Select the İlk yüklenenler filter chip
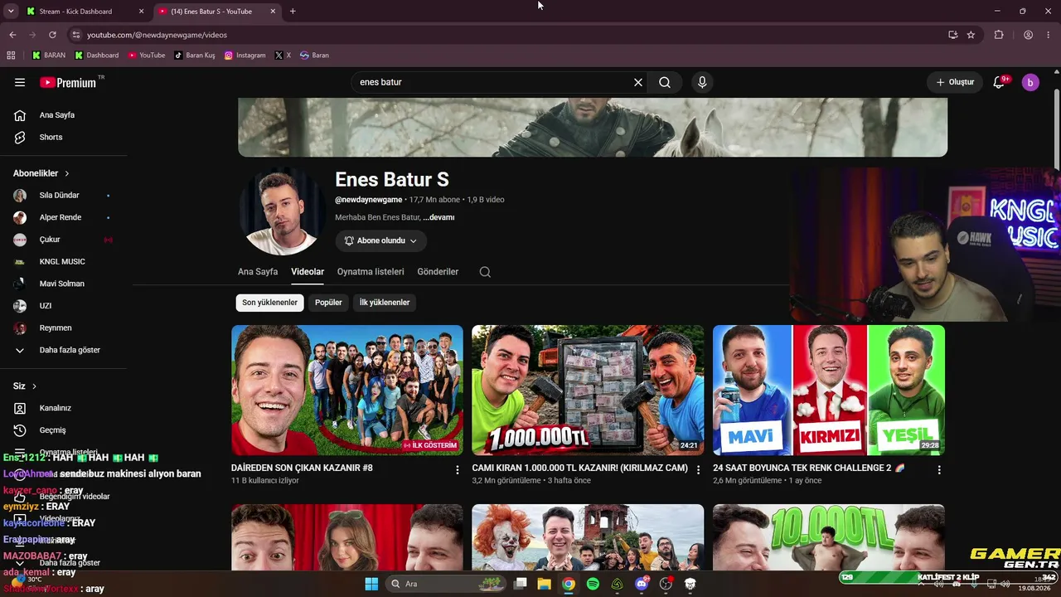Screen dimensions: 1061x597 tap(385, 303)
